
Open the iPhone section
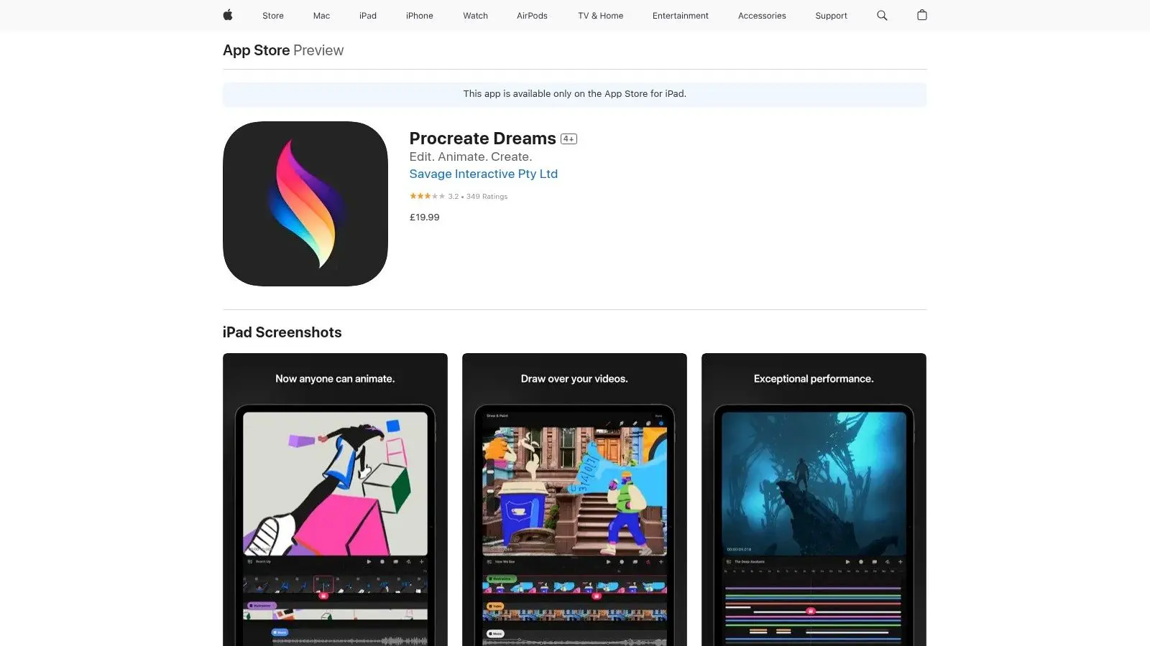[x=419, y=15]
